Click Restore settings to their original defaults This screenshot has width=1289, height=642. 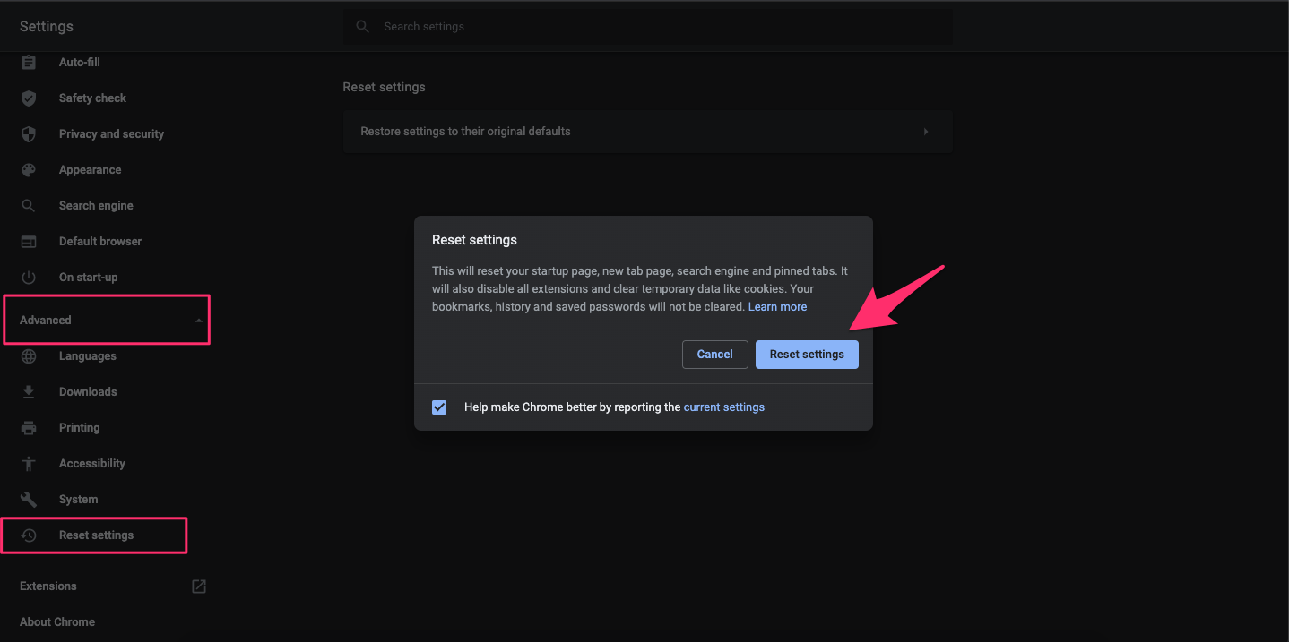[x=647, y=132]
